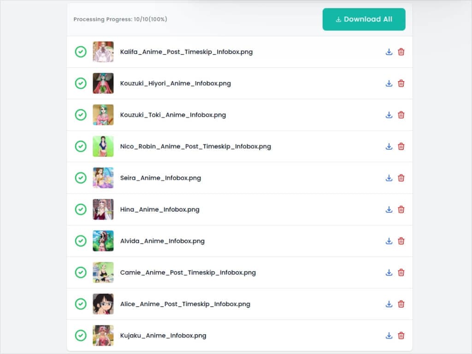Download Alice_Anime_Post_Timeskip_Infobox.png
This screenshot has width=472, height=354.
(389, 304)
